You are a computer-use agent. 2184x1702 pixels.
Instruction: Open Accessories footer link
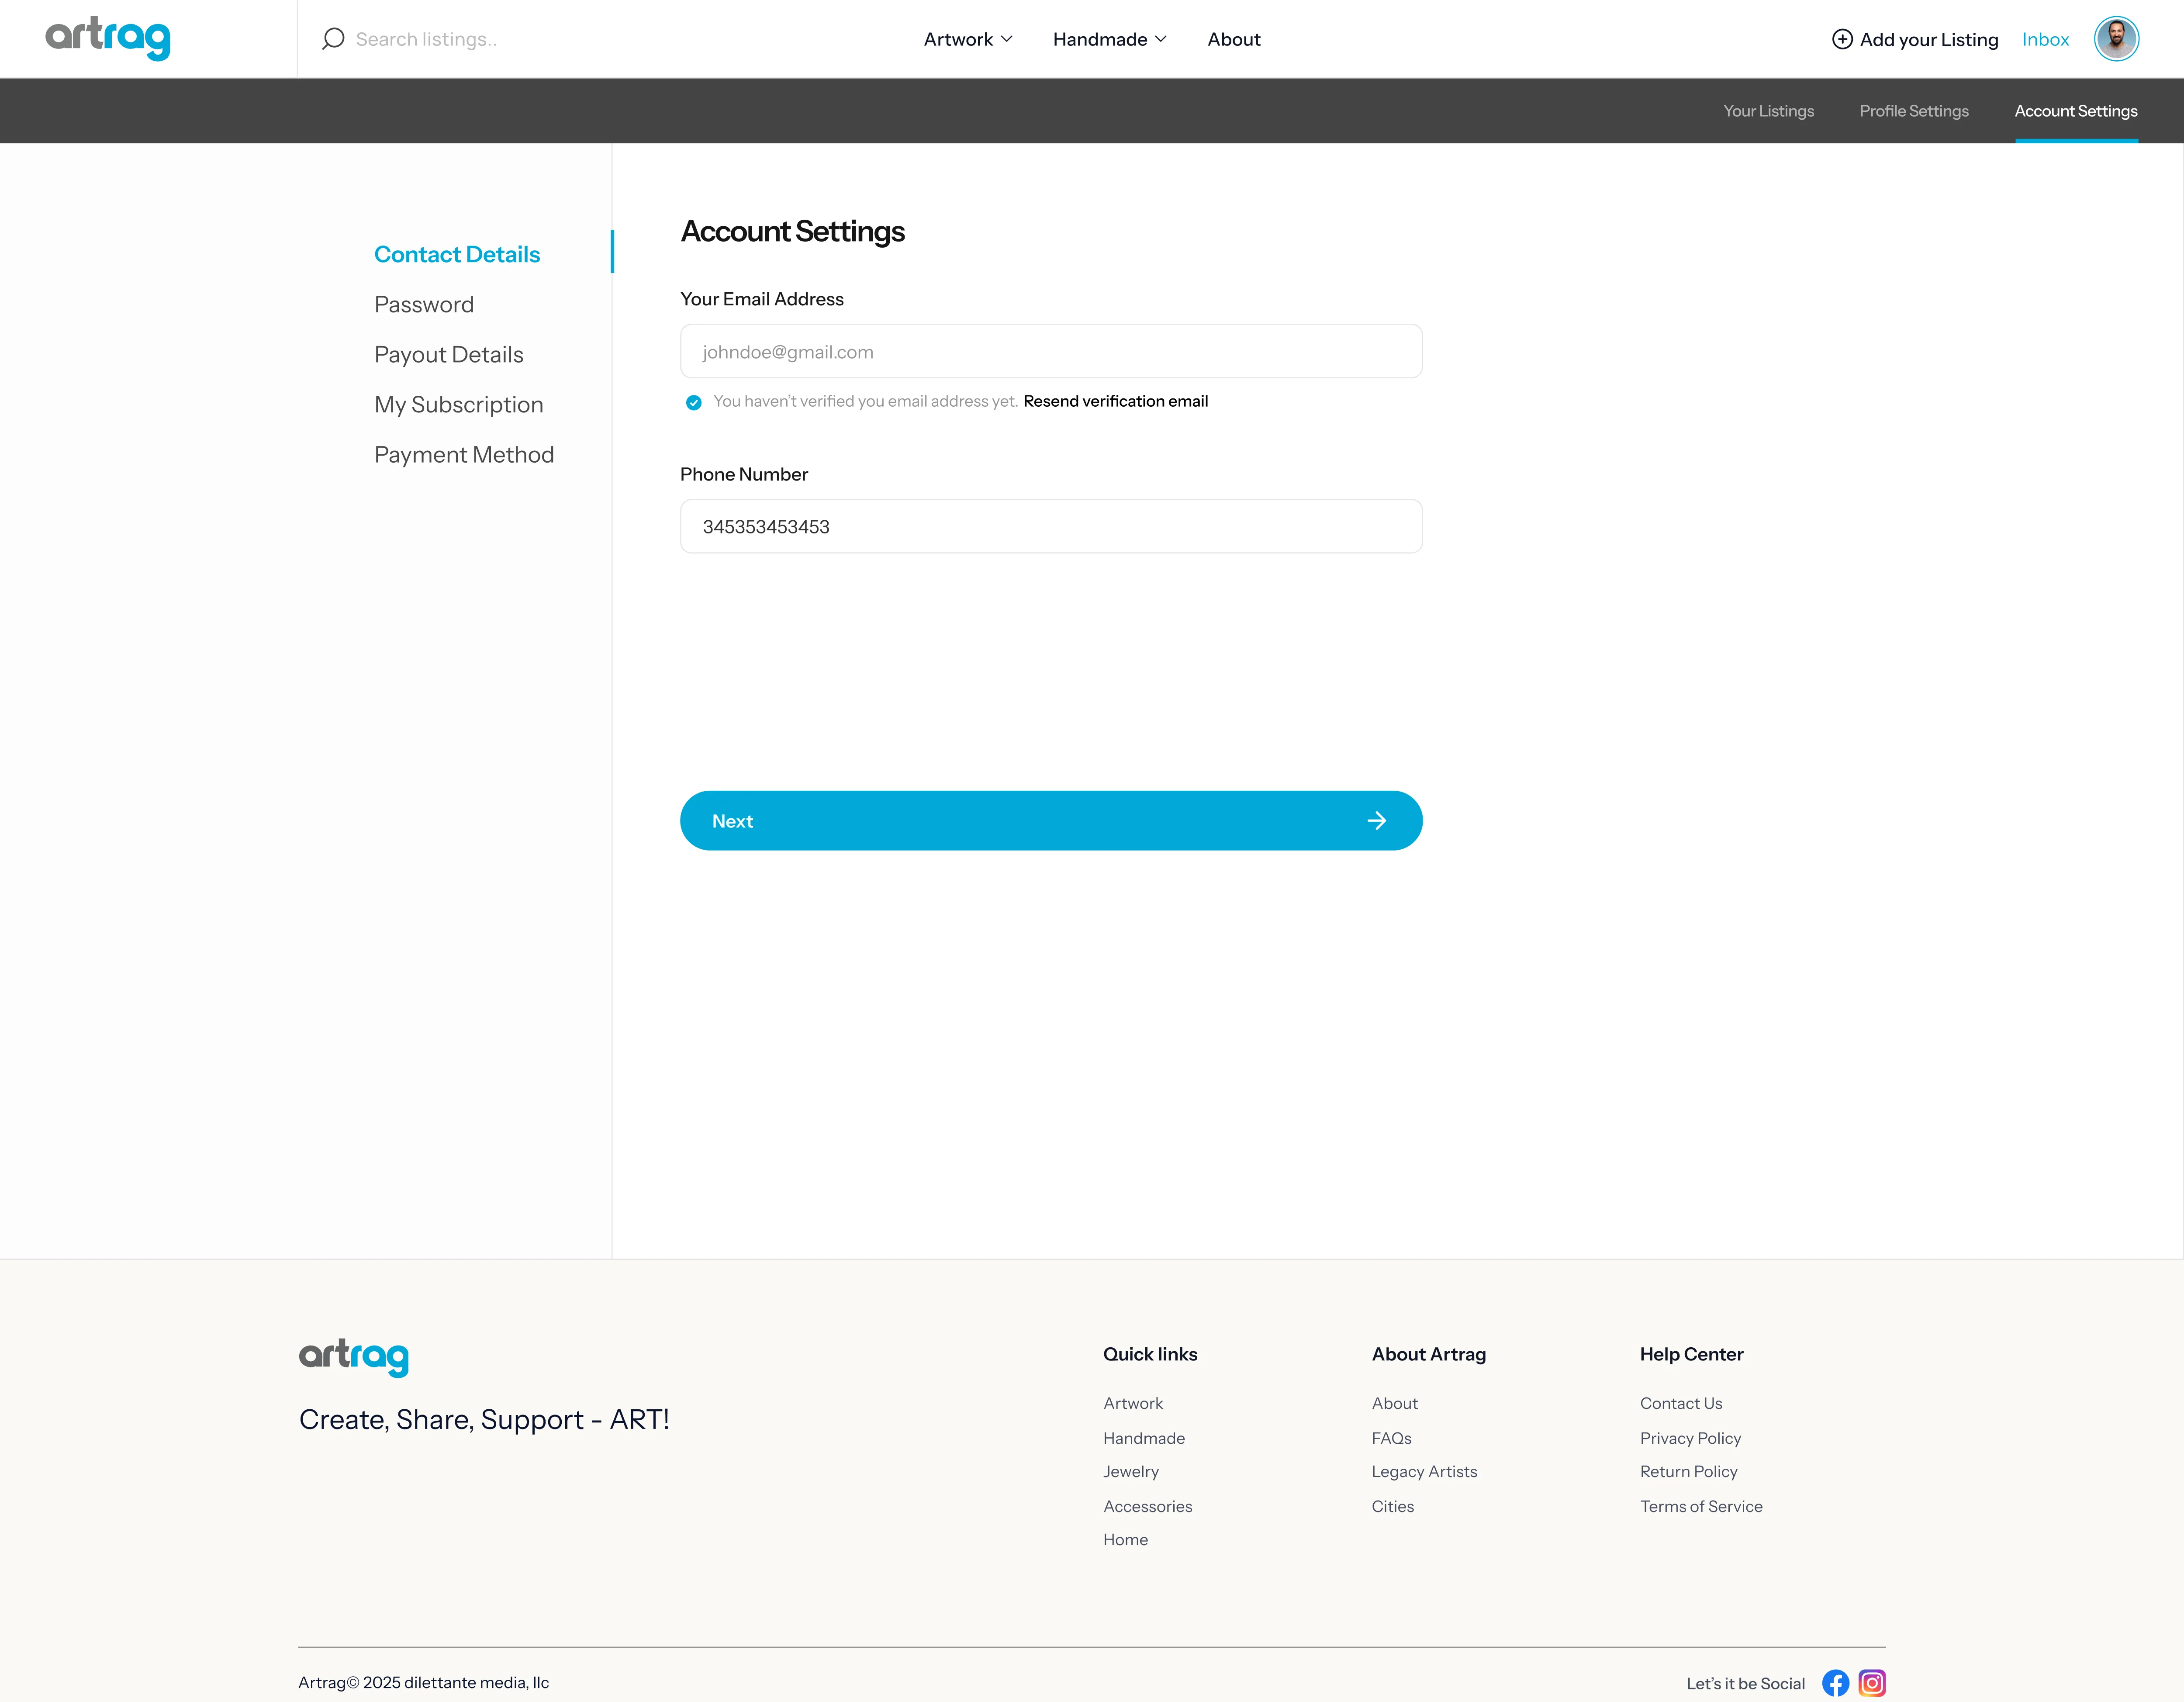[1147, 1506]
